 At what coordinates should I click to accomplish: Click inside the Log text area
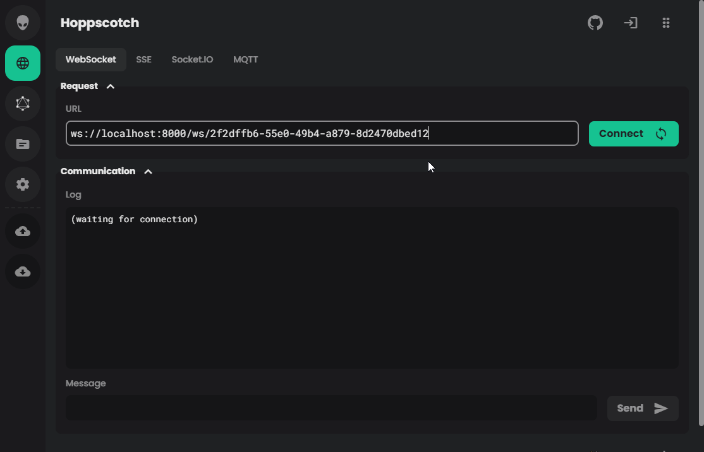(x=372, y=288)
